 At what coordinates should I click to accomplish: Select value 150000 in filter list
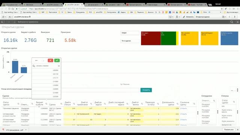[46, 89]
